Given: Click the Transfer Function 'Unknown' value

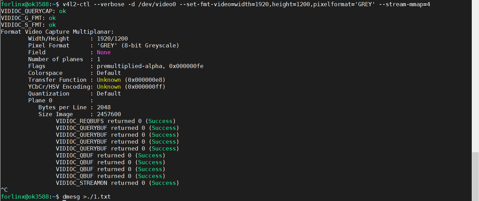Looking at the screenshot, I should click(x=109, y=80).
